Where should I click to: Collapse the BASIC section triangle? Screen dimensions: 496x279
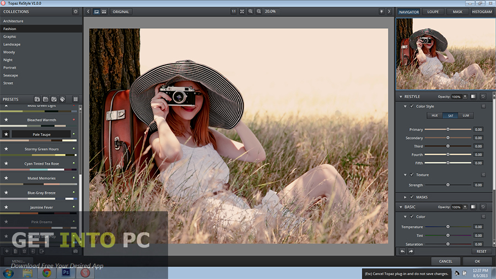[x=401, y=207]
